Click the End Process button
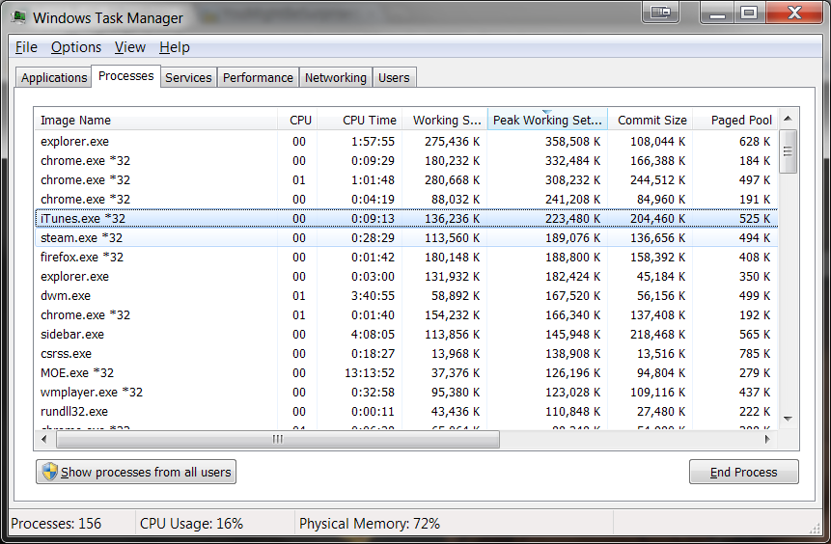831x544 pixels. pos(743,472)
